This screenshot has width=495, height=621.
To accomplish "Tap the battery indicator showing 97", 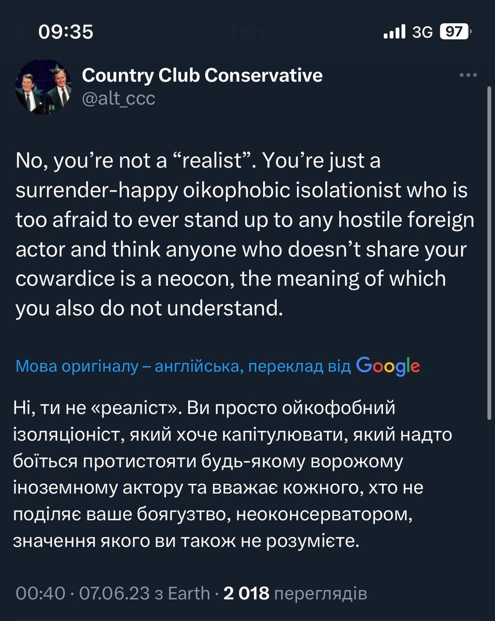I will click(455, 32).
